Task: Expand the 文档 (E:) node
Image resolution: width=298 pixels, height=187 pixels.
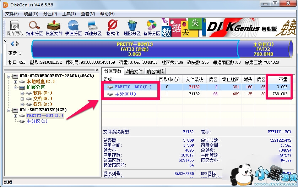Action: click(x=22, y=99)
